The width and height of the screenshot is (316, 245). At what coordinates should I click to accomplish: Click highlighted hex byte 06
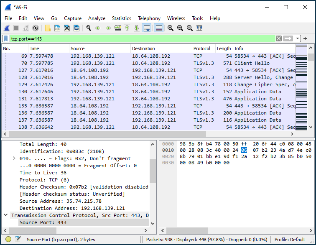click(244, 150)
